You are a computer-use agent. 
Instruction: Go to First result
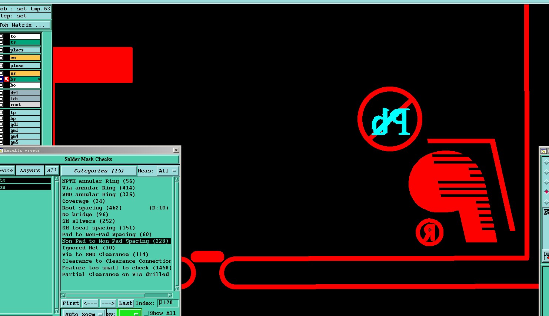point(71,303)
